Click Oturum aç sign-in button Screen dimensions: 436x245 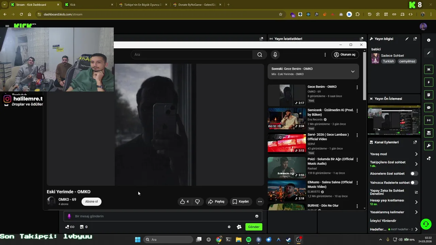coord(345,54)
